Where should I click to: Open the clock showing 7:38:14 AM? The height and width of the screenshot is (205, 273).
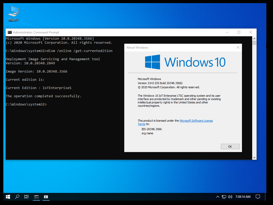coord(243,197)
